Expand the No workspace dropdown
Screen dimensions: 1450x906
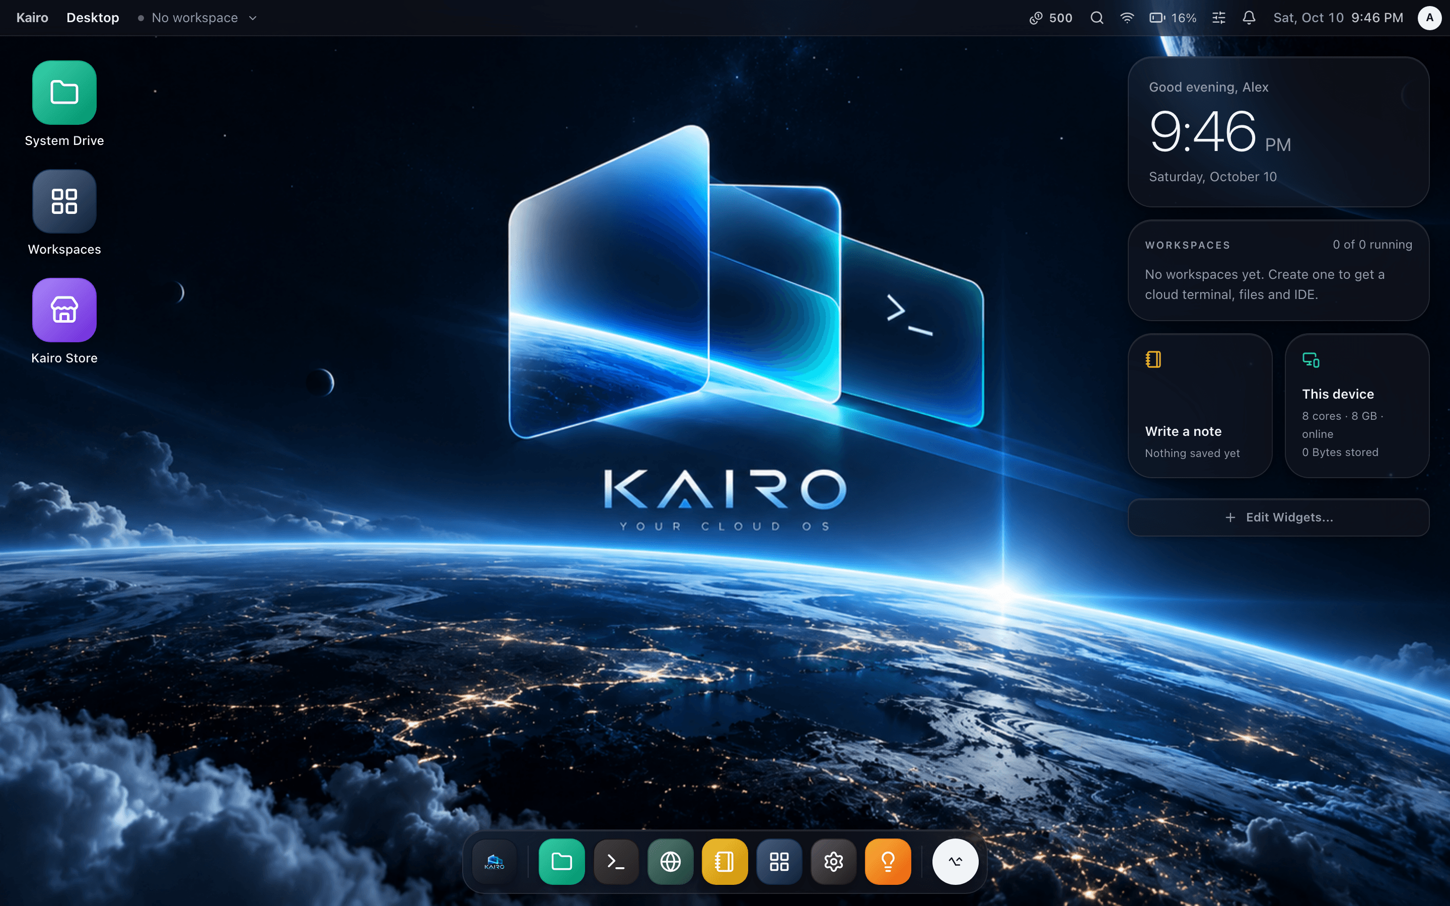pyautogui.click(x=198, y=18)
